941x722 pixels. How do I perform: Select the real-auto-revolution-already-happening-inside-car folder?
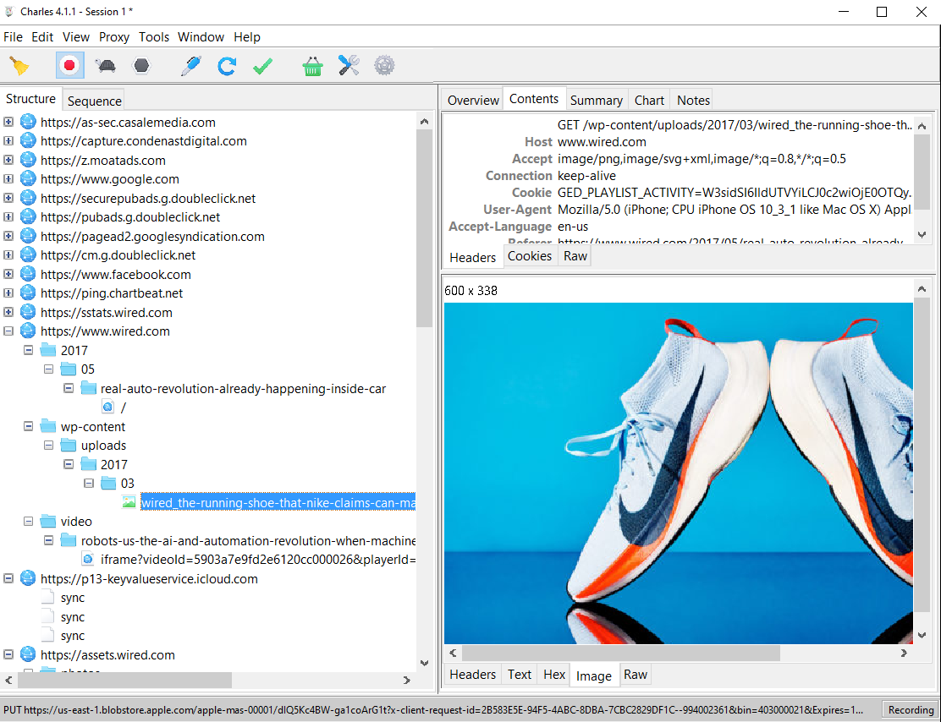[243, 389]
